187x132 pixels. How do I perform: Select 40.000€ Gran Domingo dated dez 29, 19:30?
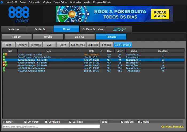point(32,68)
